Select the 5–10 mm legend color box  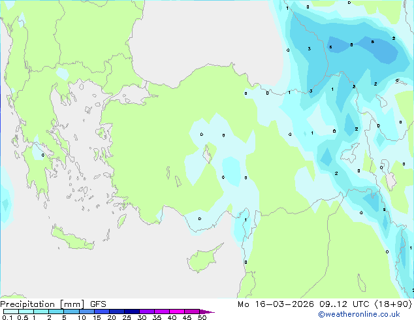[x=71, y=312]
